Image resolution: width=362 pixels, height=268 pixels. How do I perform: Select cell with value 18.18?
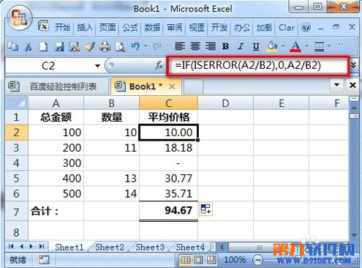point(168,148)
